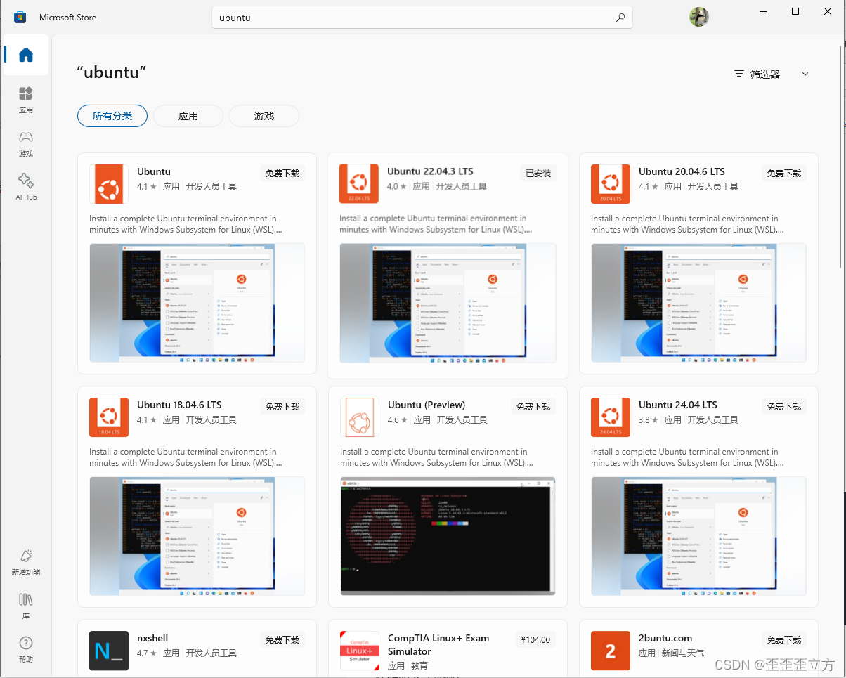This screenshot has width=846, height=678.
Task: Select the 应用 filter chip
Action: [x=188, y=116]
